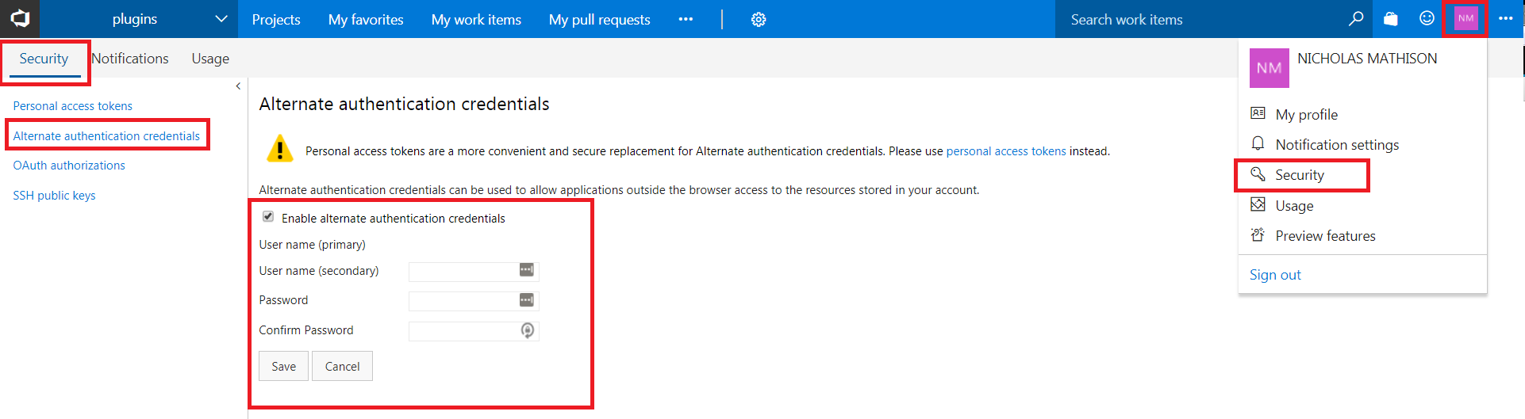Click the NM user avatar in header
The height and width of the screenshot is (419, 1525).
(x=1465, y=19)
